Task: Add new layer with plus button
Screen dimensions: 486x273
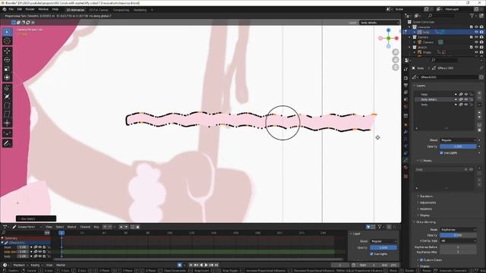Action: [479, 93]
